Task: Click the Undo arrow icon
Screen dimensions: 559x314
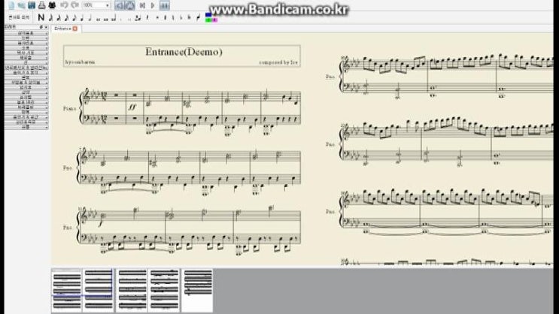Action: click(x=64, y=5)
